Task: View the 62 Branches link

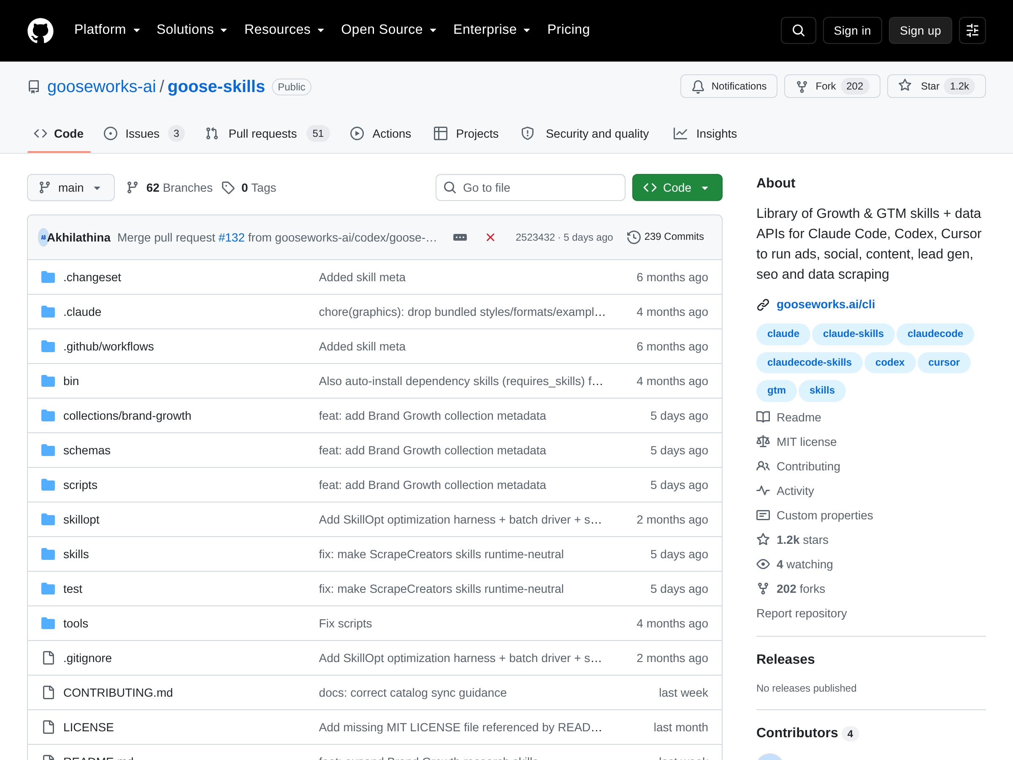Action: point(169,188)
